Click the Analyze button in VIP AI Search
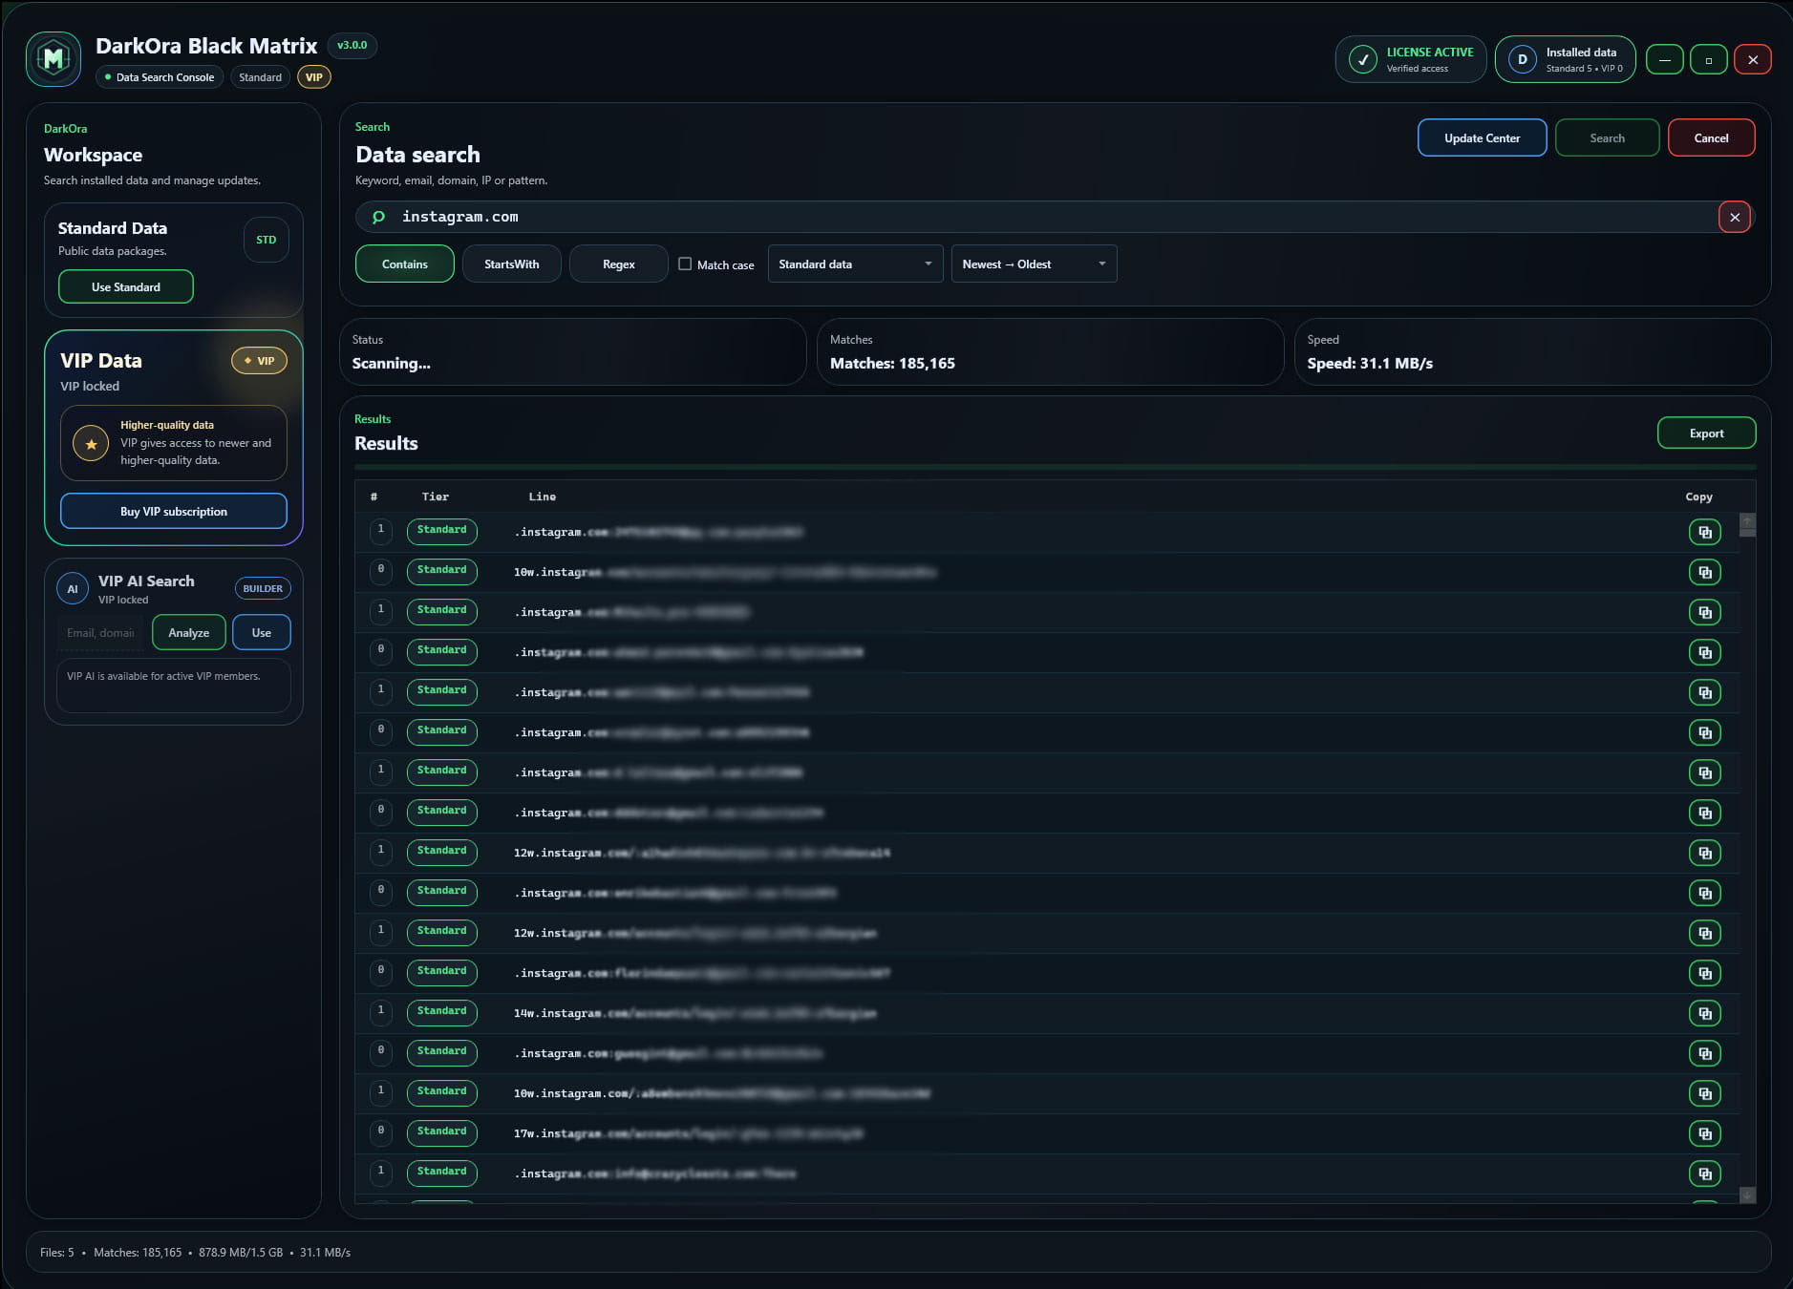The image size is (1793, 1289). point(189,632)
